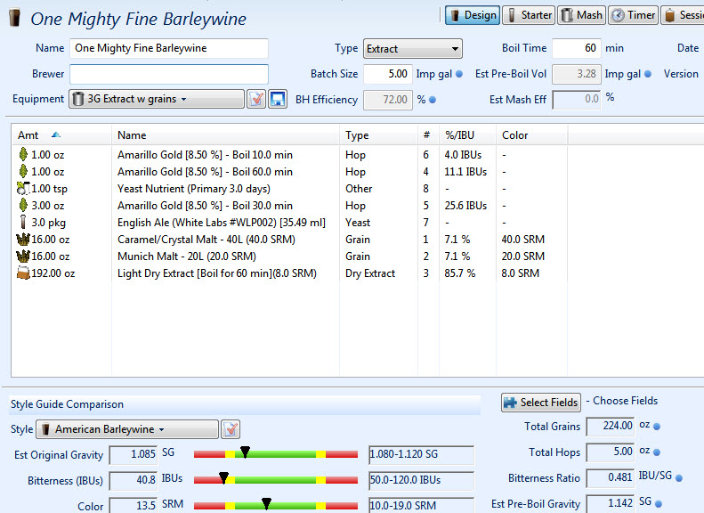The image size is (704, 513).
Task: Click the Total Grains 224.00 field
Action: coord(611,427)
